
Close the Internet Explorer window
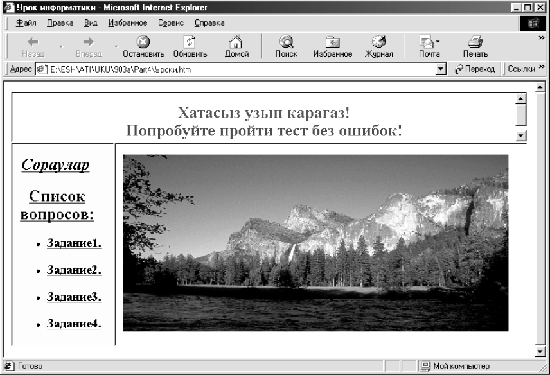pos(540,7)
